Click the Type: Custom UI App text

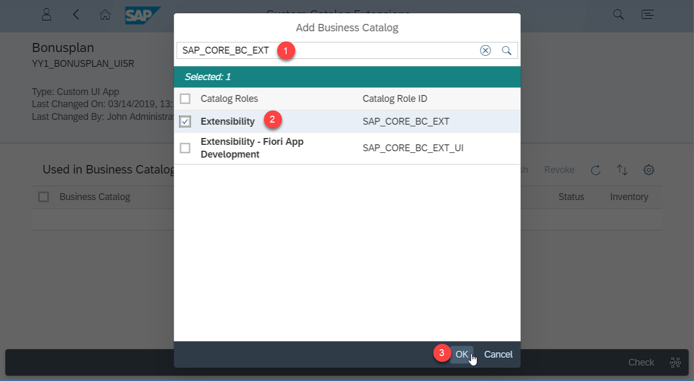75,91
